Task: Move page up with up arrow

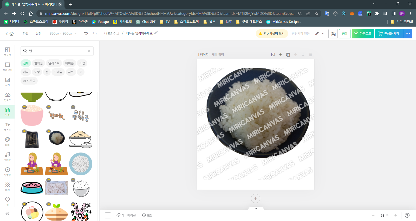Action: click(x=296, y=54)
